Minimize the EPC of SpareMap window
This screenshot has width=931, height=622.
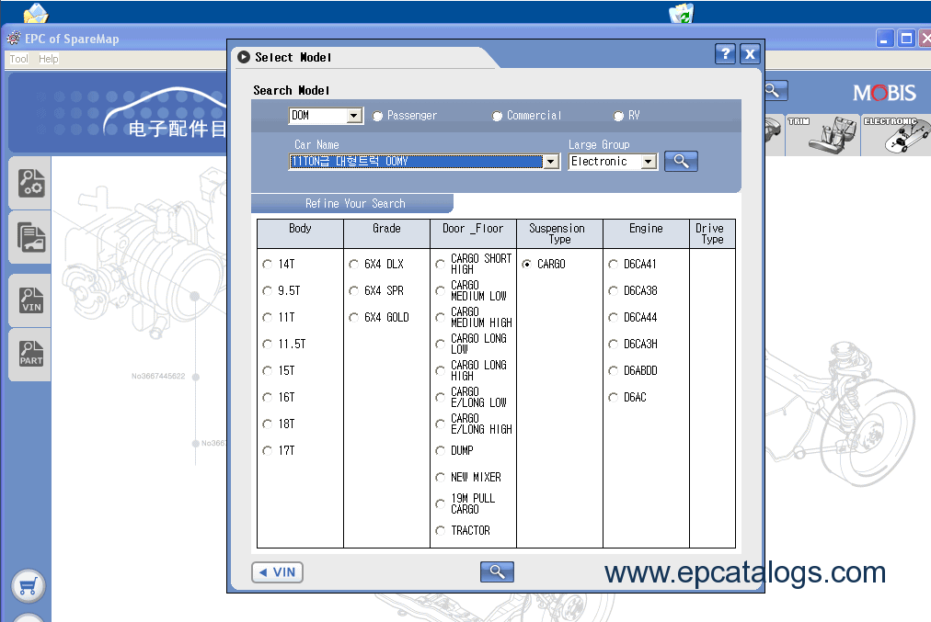coord(885,39)
